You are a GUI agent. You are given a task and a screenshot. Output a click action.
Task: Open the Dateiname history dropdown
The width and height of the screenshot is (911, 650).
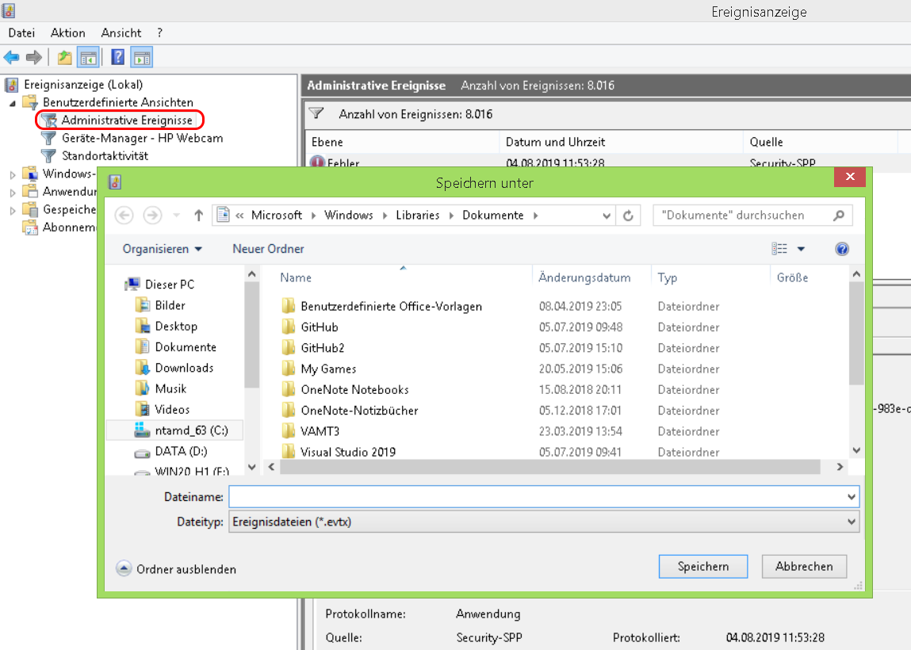[x=852, y=497]
